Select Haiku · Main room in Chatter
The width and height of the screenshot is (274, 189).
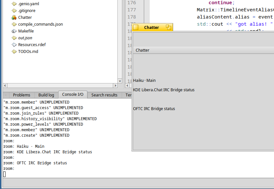point(144,81)
